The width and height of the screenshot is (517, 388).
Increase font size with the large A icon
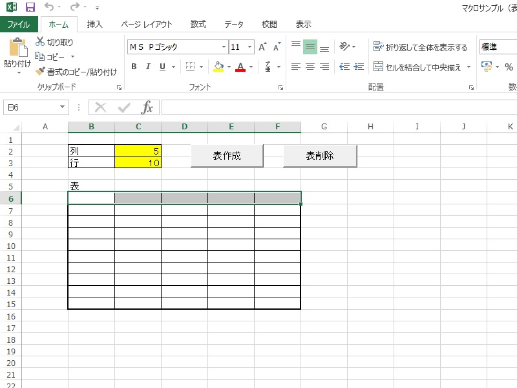[262, 47]
